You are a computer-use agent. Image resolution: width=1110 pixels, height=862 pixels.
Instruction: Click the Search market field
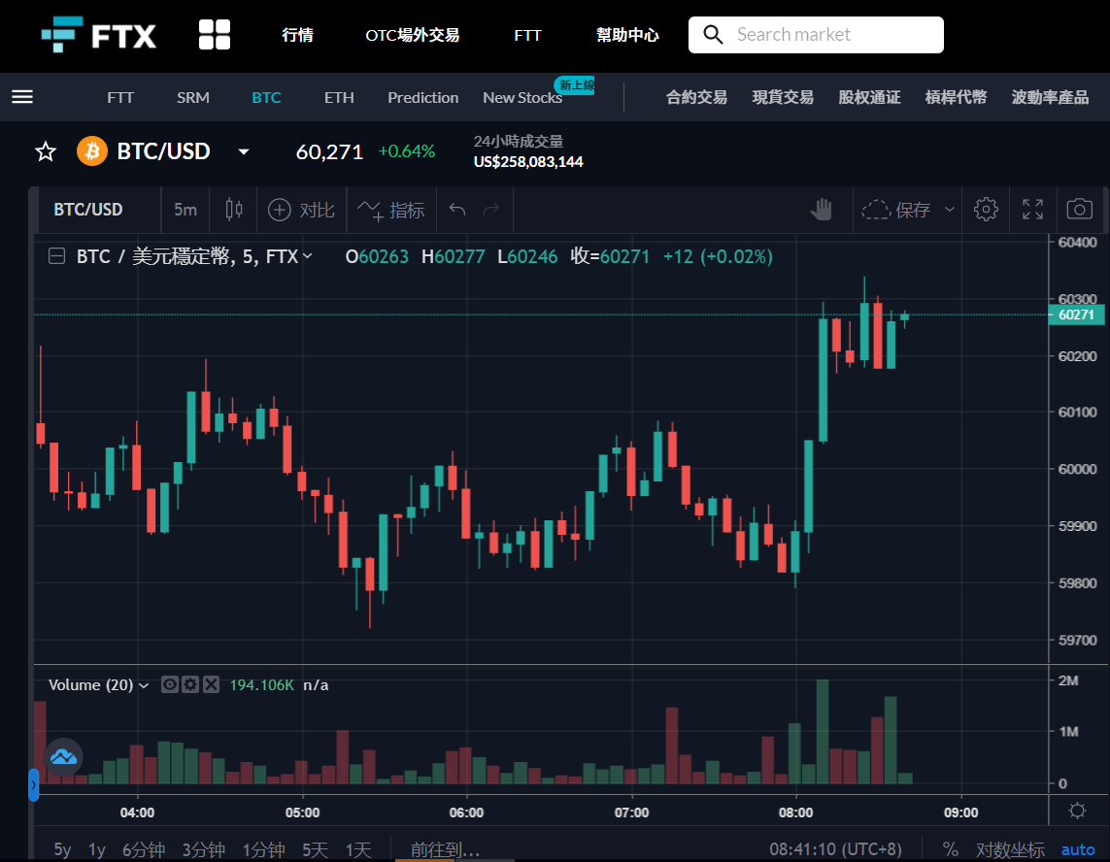pyautogui.click(x=816, y=35)
